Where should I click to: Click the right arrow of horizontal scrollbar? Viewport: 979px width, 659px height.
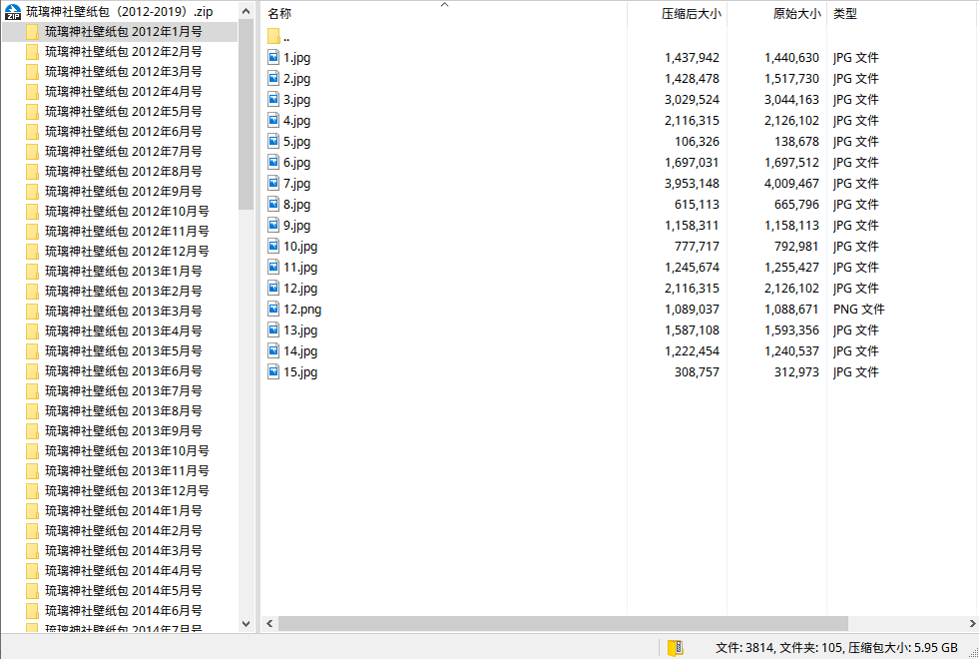pyautogui.click(x=968, y=623)
